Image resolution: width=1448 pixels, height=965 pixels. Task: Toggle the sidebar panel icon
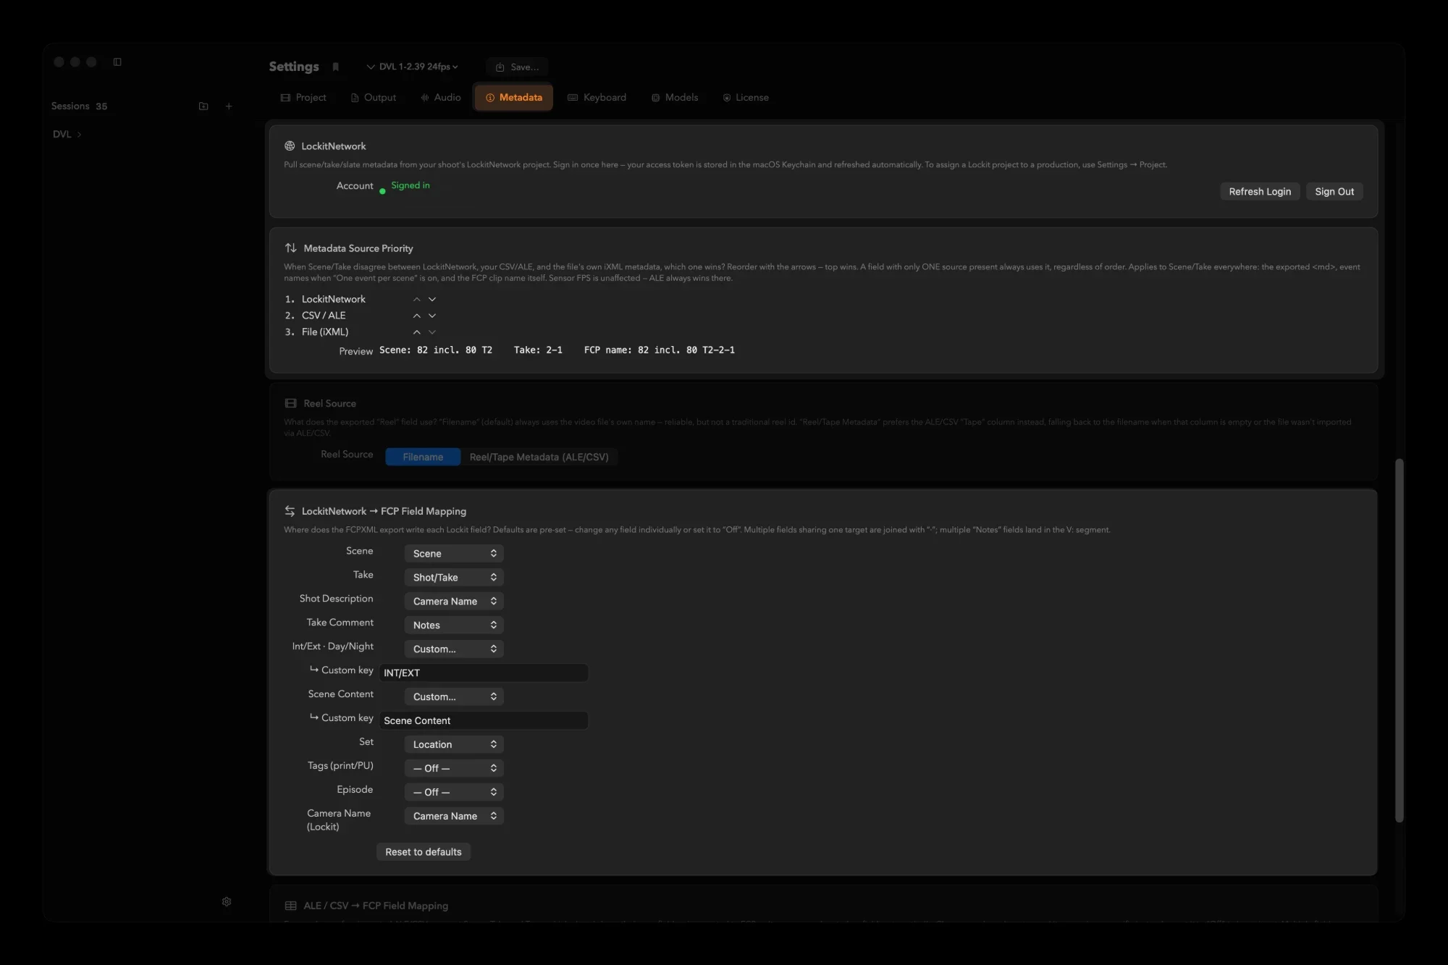(x=117, y=62)
